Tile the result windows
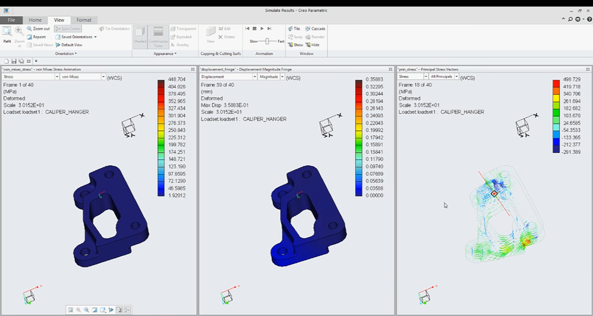593x316 pixels. pyautogui.click(x=295, y=29)
